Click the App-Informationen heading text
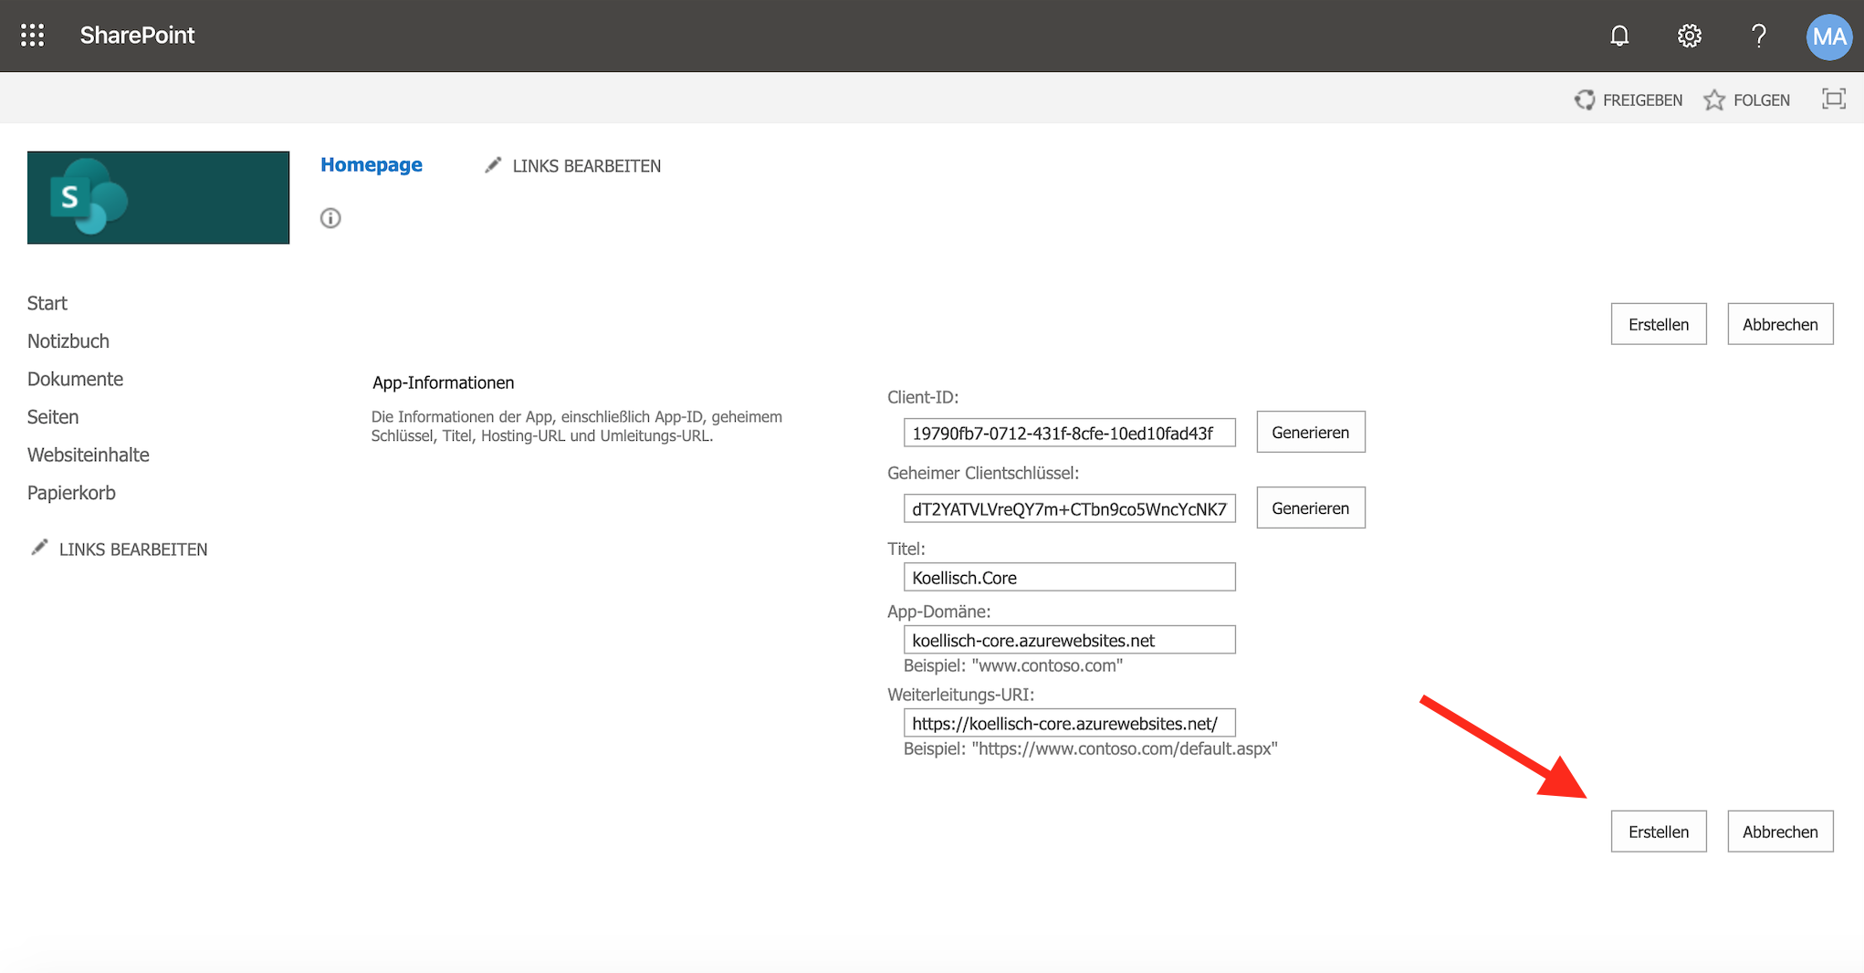 pyautogui.click(x=443, y=382)
